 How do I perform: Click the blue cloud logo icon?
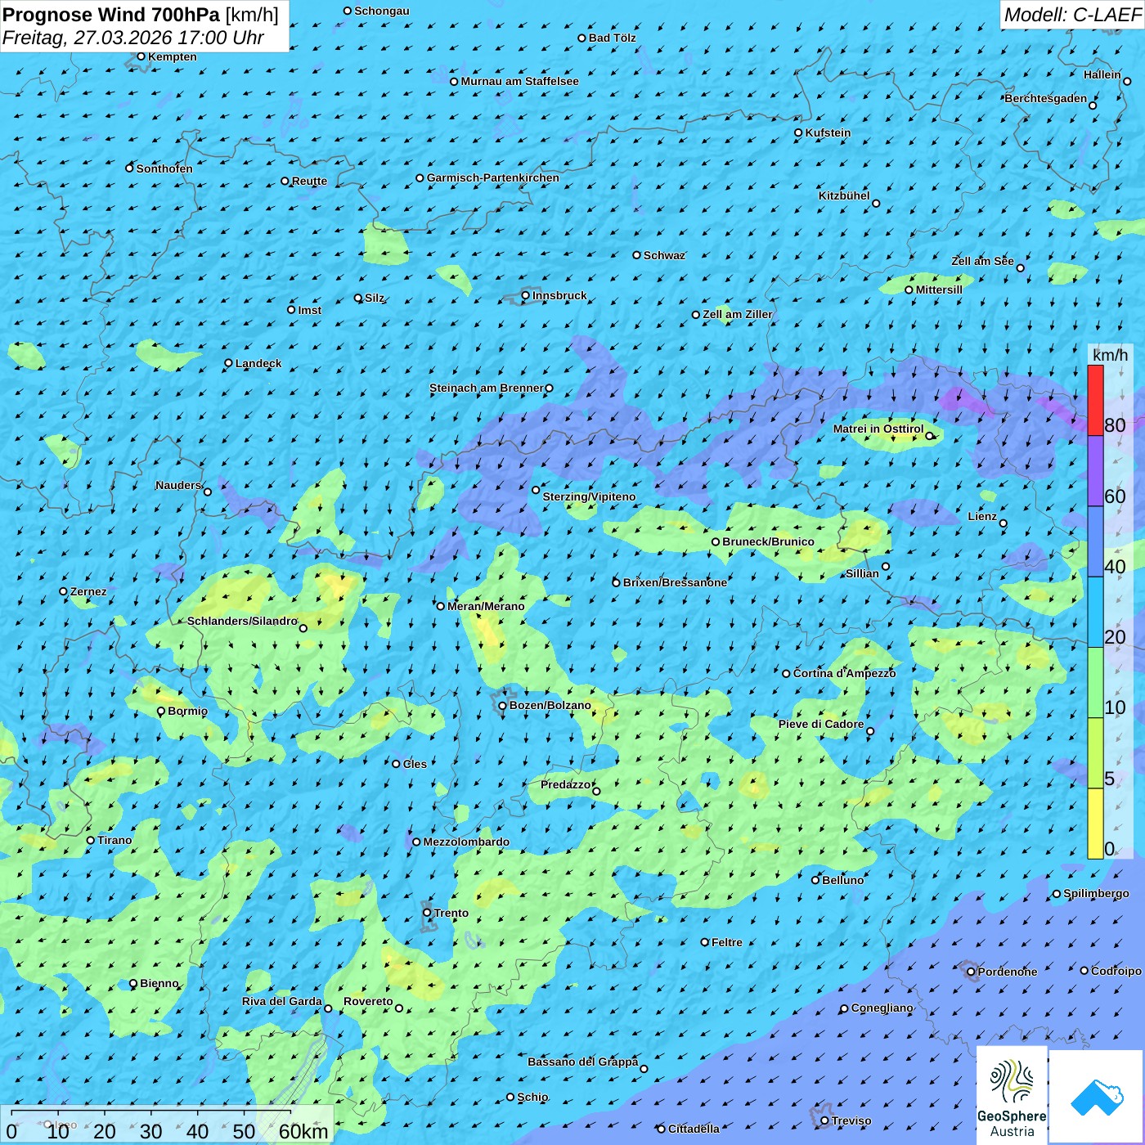[x=1096, y=1098]
